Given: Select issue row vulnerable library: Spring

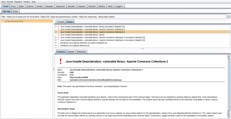Looking at the screenshot, I should click(x=142, y=35).
